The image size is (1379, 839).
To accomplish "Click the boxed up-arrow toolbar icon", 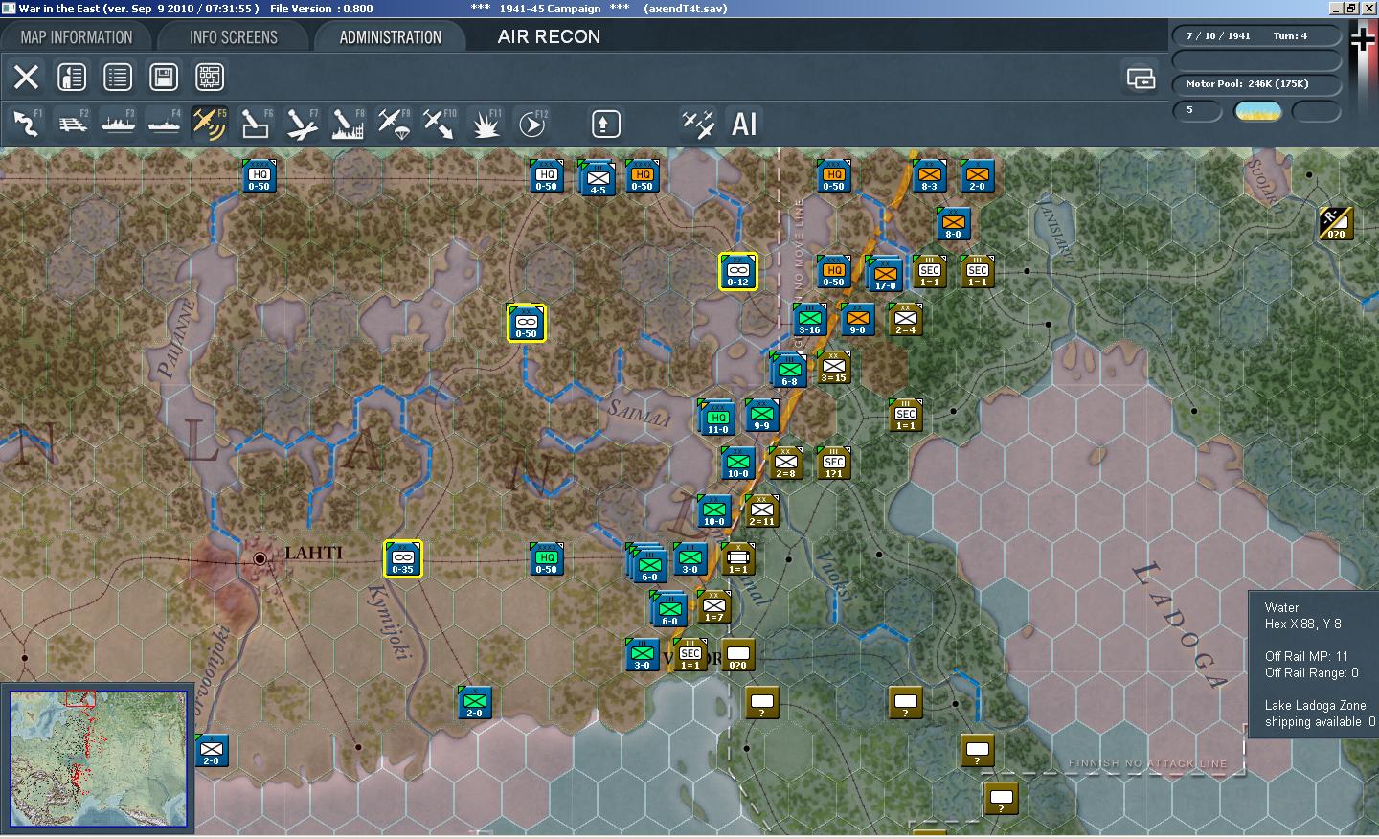I will point(605,124).
